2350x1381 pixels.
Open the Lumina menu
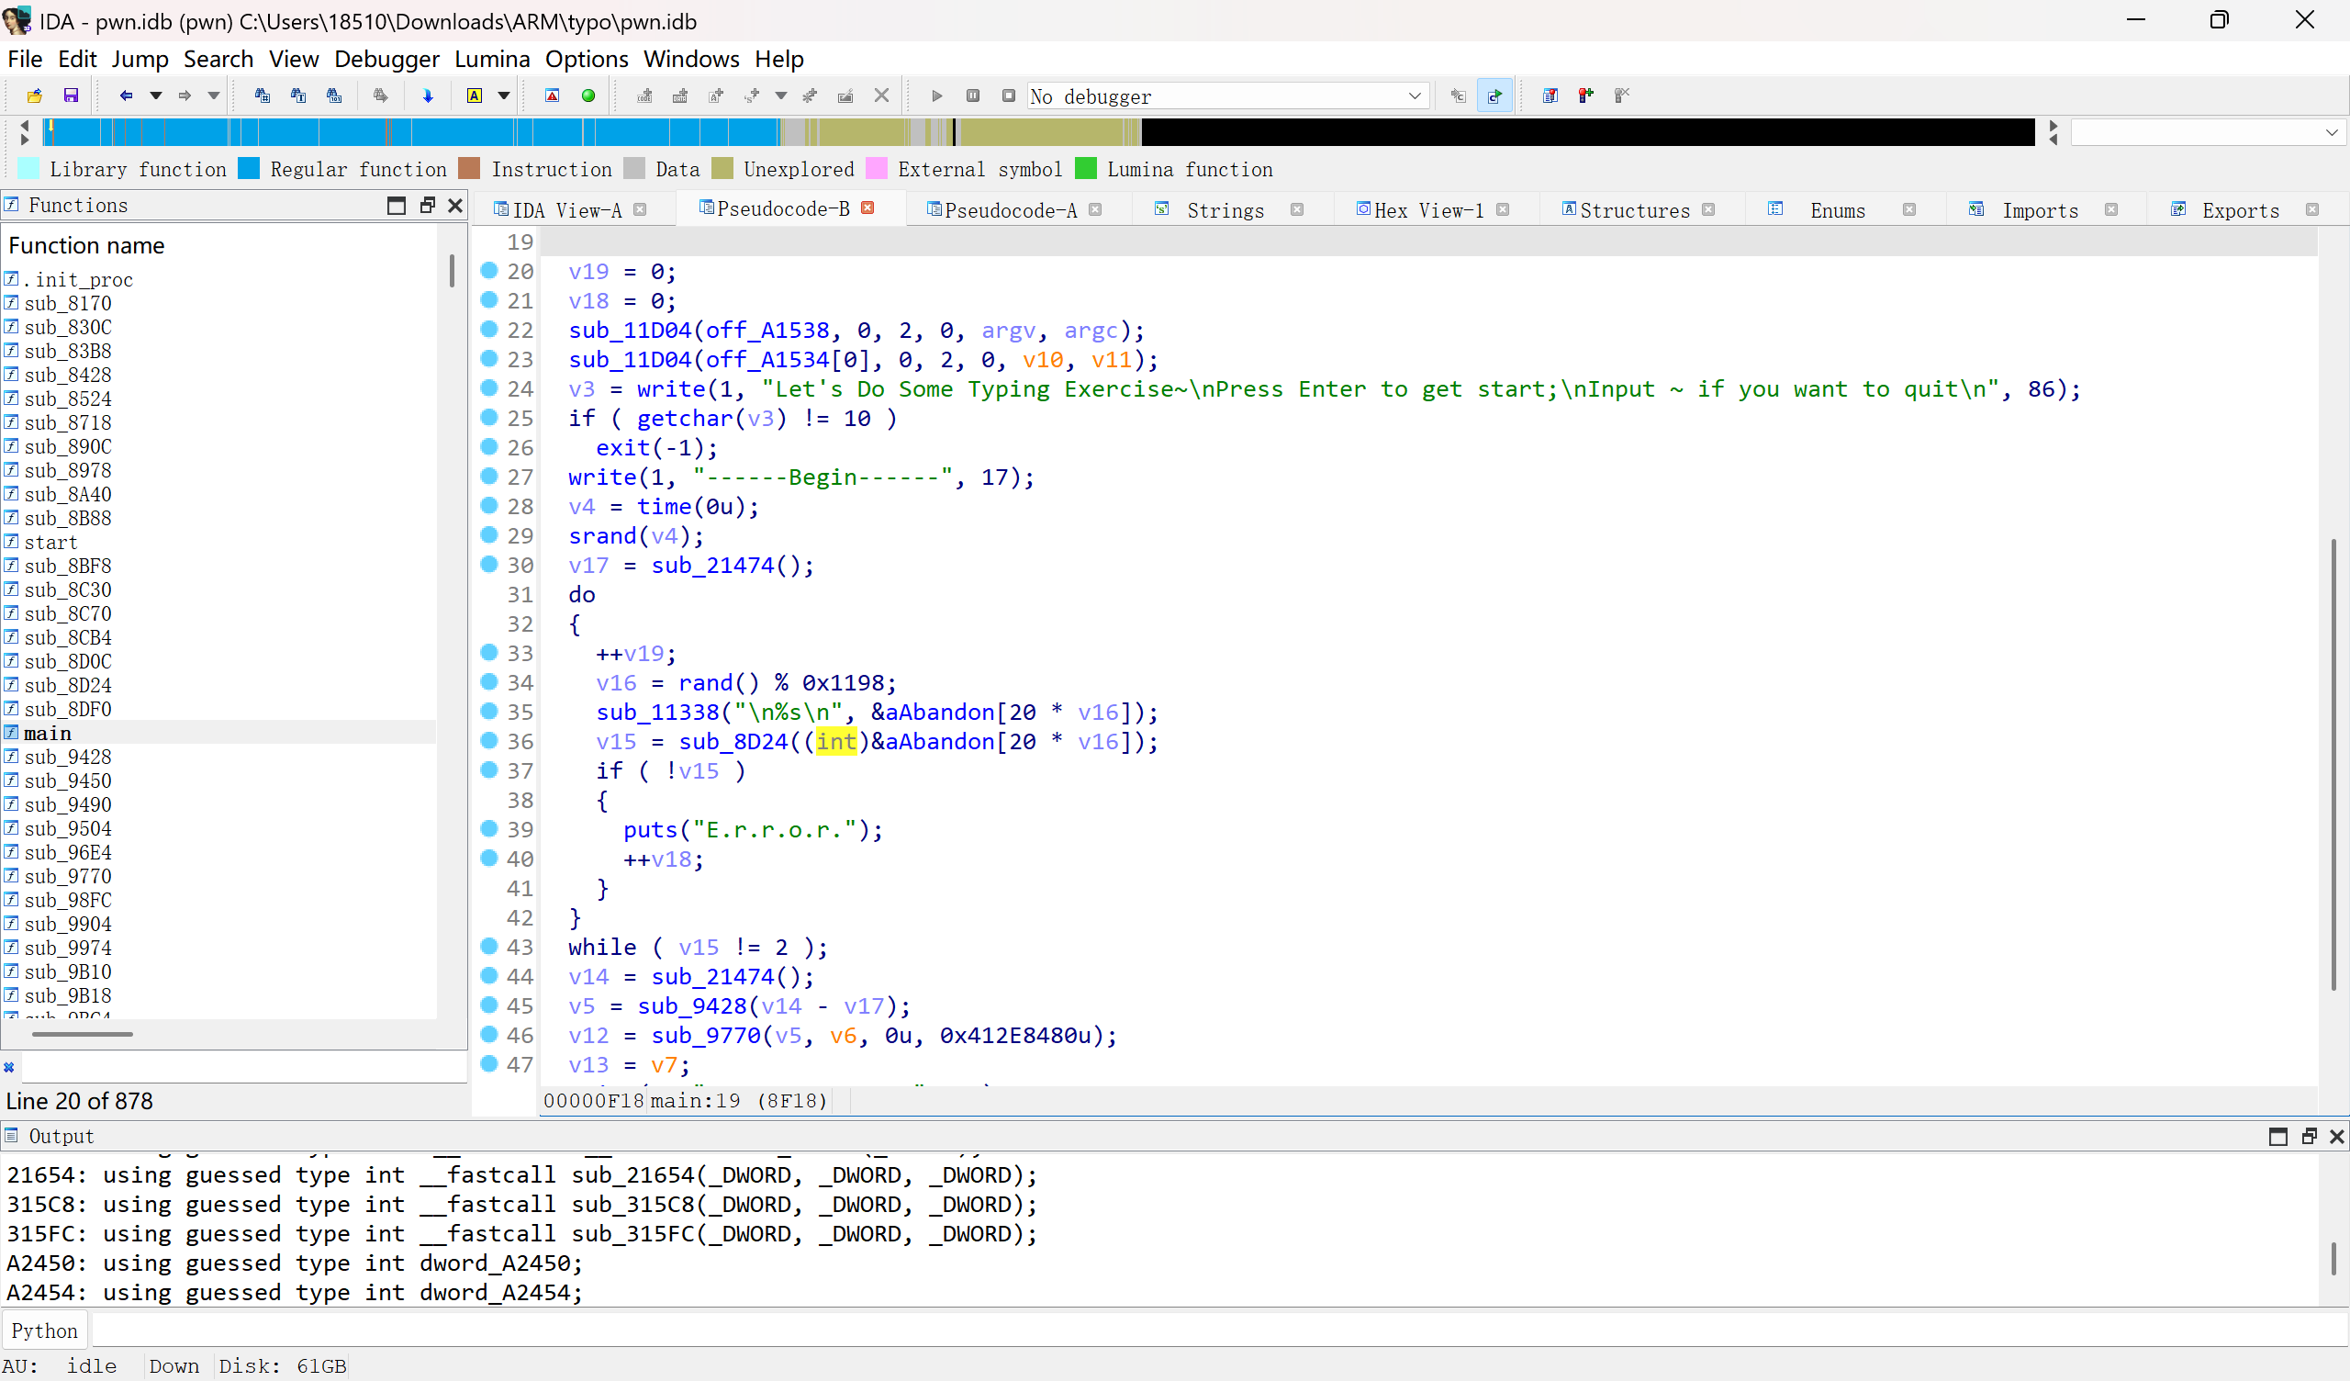pyautogui.click(x=491, y=59)
